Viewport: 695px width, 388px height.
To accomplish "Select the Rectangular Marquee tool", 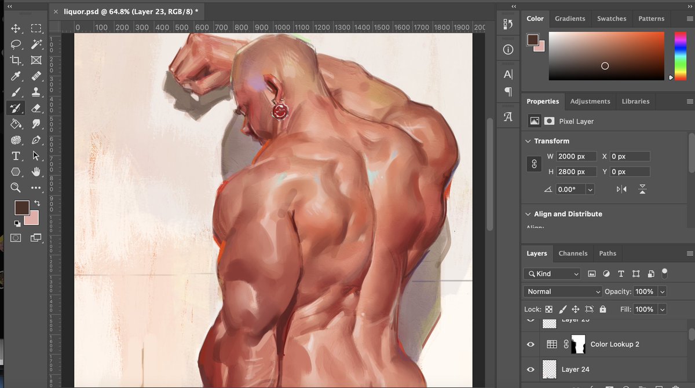I will pyautogui.click(x=36, y=28).
